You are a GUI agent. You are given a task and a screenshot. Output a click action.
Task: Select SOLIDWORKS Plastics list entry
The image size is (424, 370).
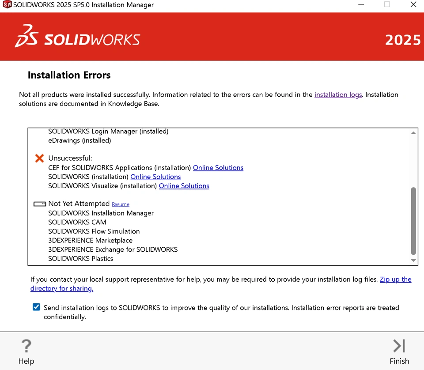click(x=80, y=259)
